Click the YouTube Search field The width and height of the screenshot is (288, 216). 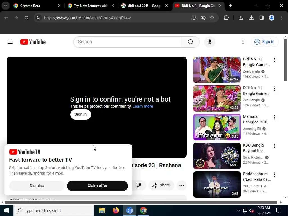(x=128, y=42)
